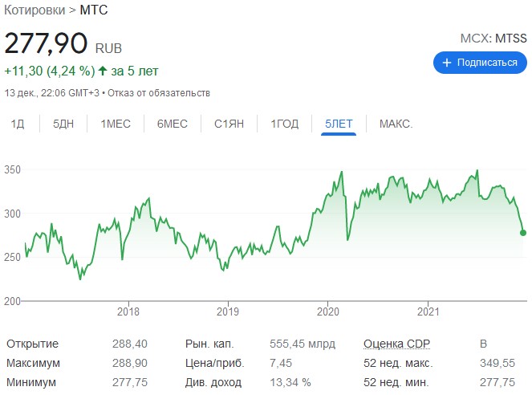532x395 pixels.
Task: Select the 6МЕС time range tab
Action: [173, 124]
